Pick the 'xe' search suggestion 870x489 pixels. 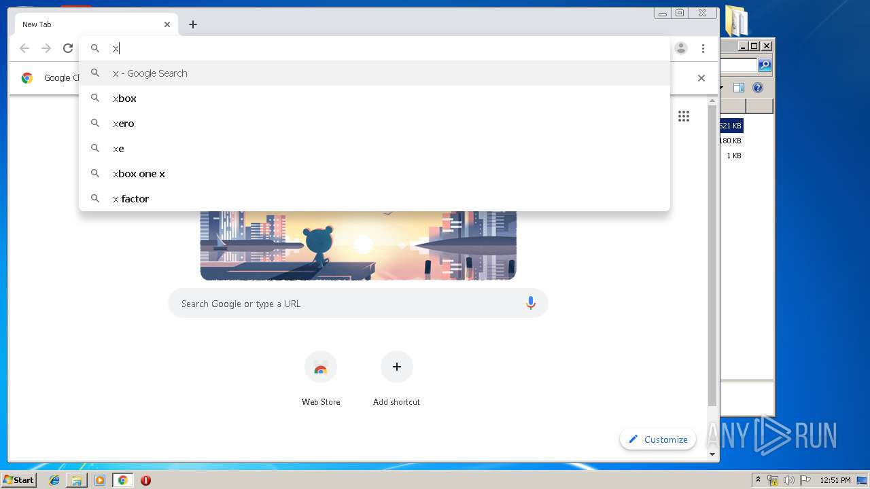coord(375,149)
